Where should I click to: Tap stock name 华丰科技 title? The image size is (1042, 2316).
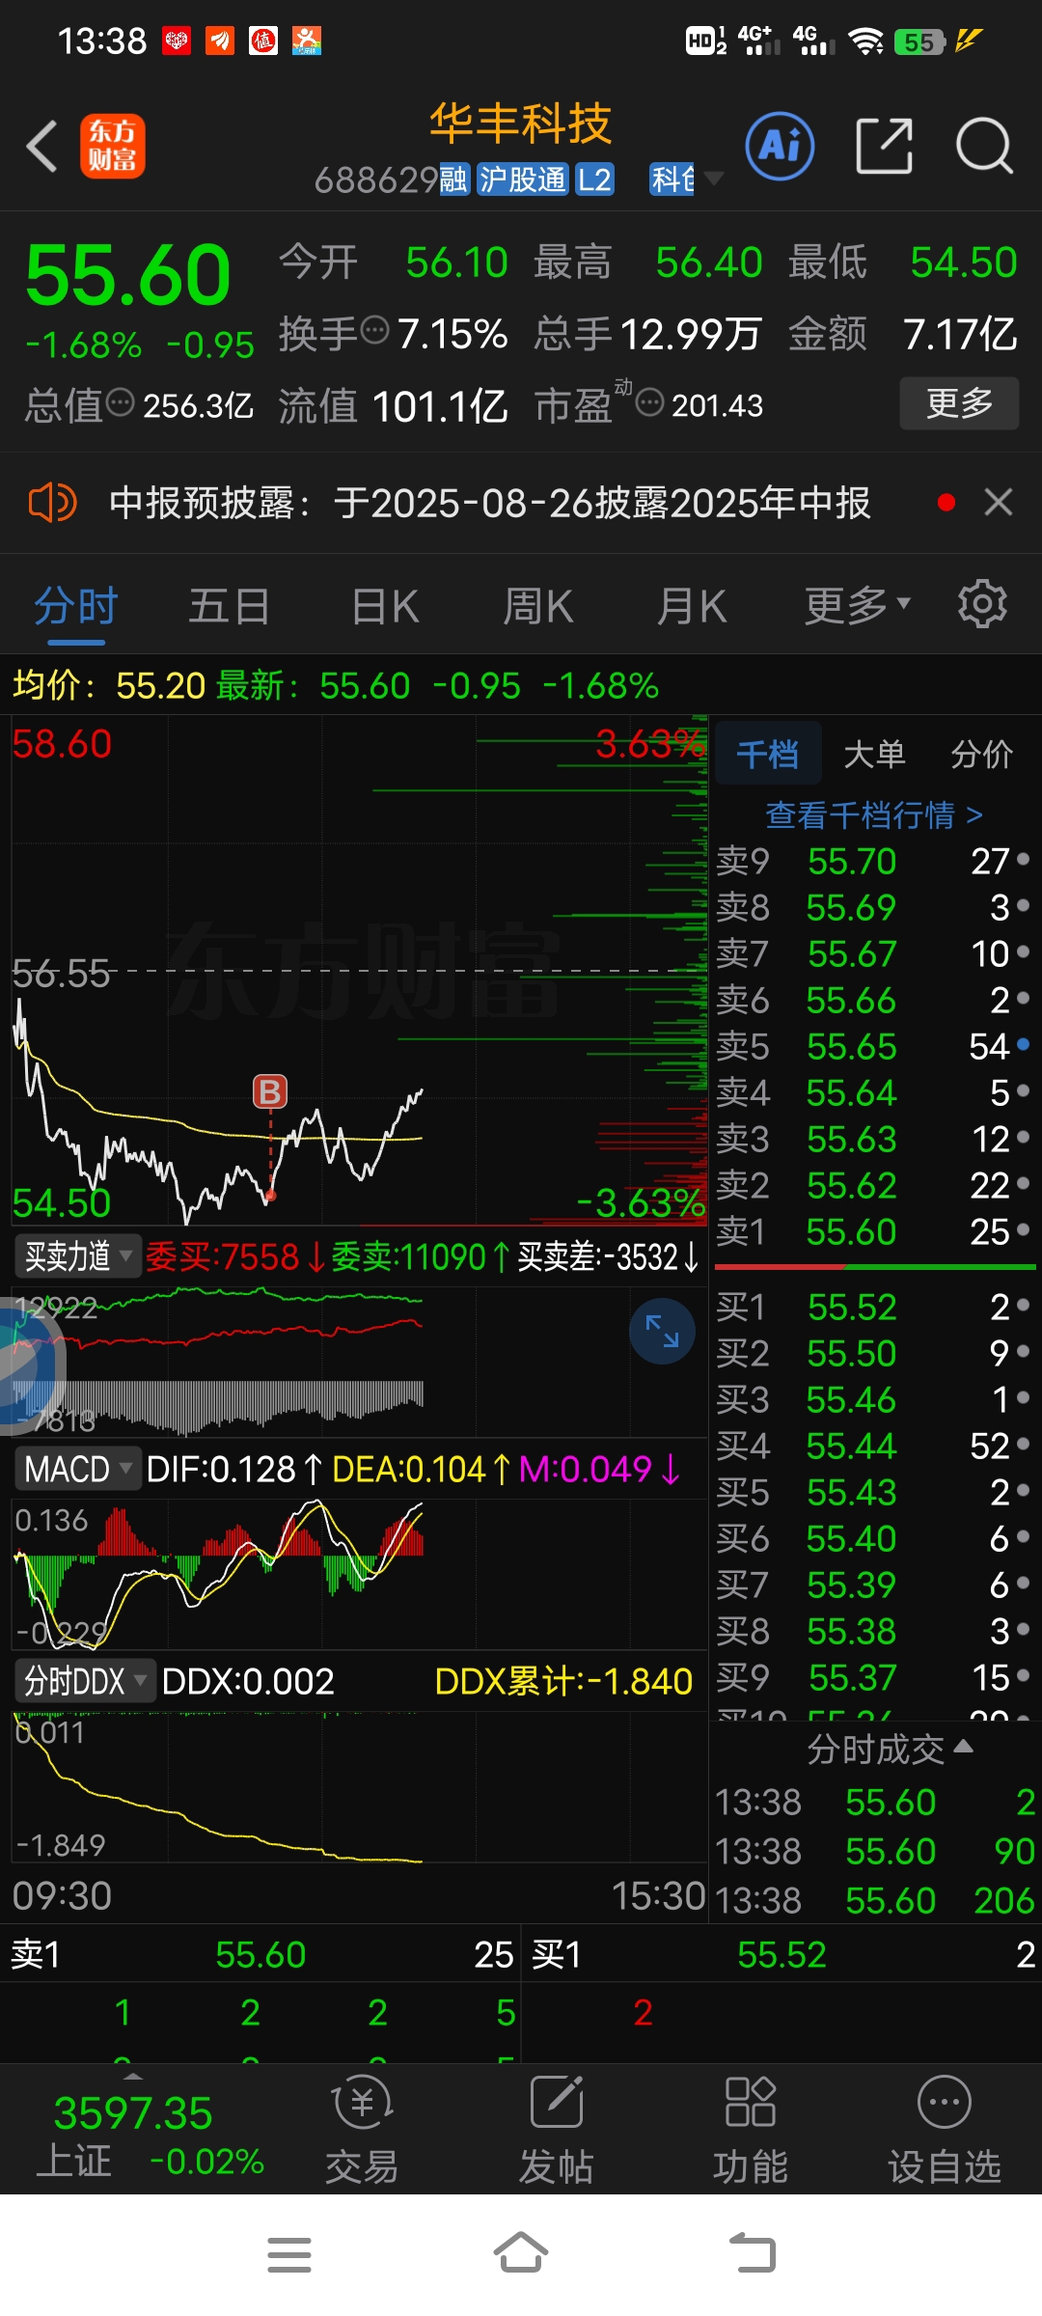(x=521, y=124)
